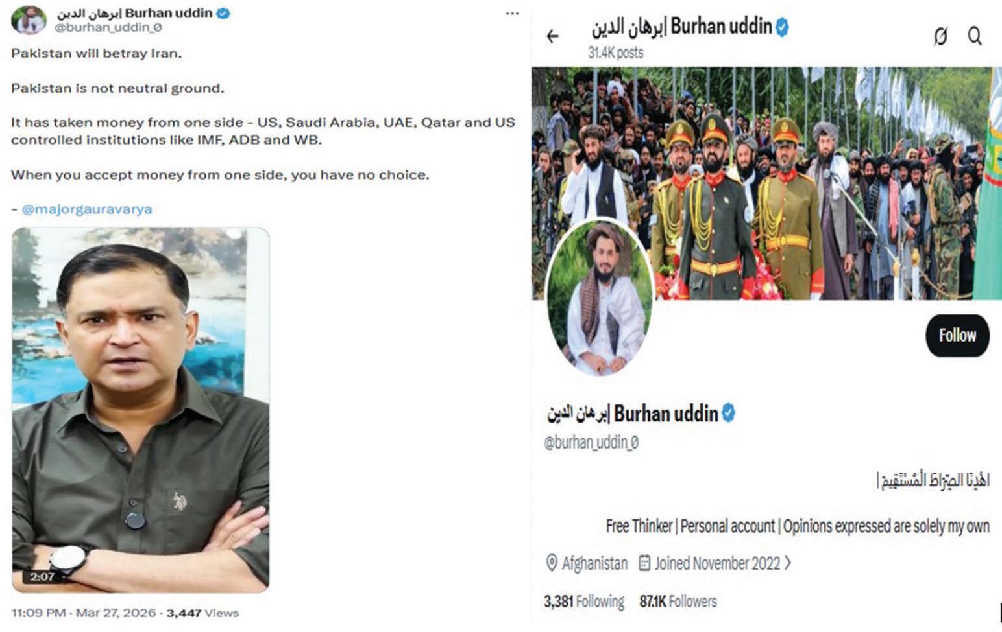Screen dimensions: 1002x632
Task: View the 3,381 Following list
Action: pyautogui.click(x=584, y=602)
